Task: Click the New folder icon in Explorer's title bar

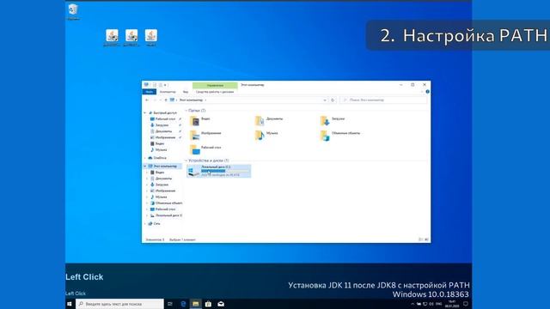Action: coord(161,85)
